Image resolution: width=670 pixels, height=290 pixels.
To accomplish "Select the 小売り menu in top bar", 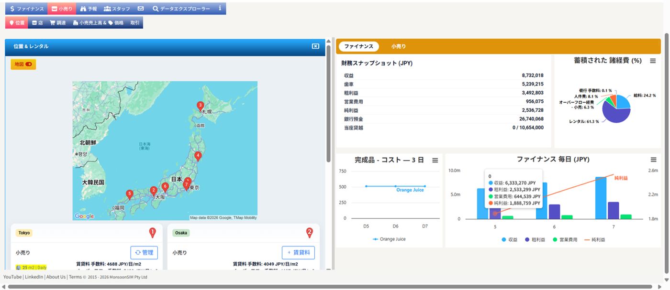I will (x=61, y=9).
